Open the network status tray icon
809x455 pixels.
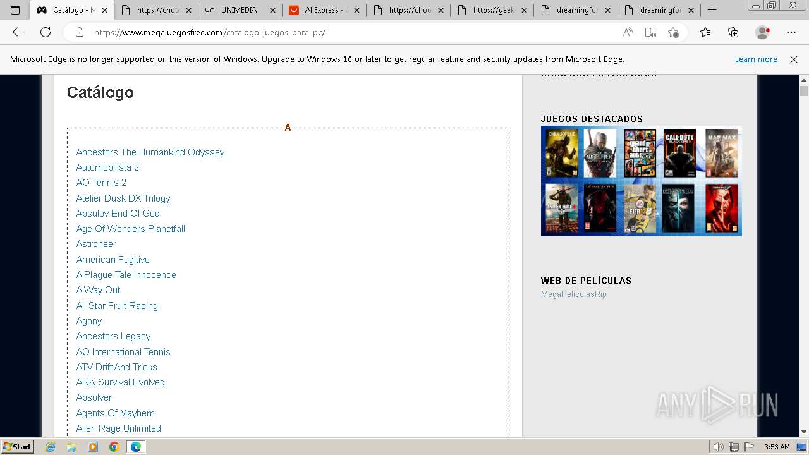tap(733, 447)
